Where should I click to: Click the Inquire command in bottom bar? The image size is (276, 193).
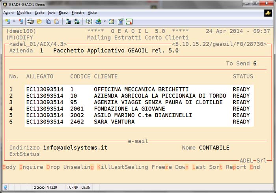click(31, 167)
